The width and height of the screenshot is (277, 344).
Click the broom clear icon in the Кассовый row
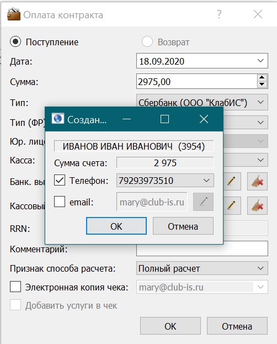pos(258,205)
